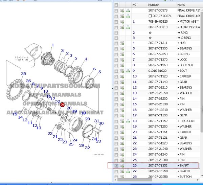This screenshot has width=203, height=185.
Task: Select callout 18 ring gear on diagram
Action: (x=84, y=113)
